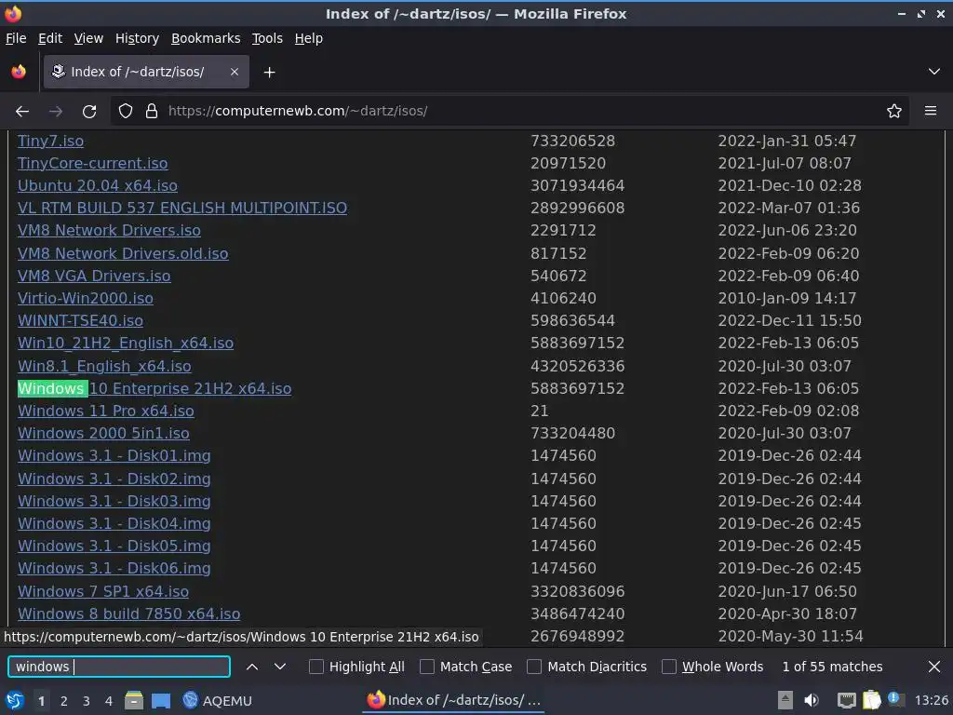Open Win8.1_English_x64.iso link
The height and width of the screenshot is (715, 953).
(x=104, y=367)
